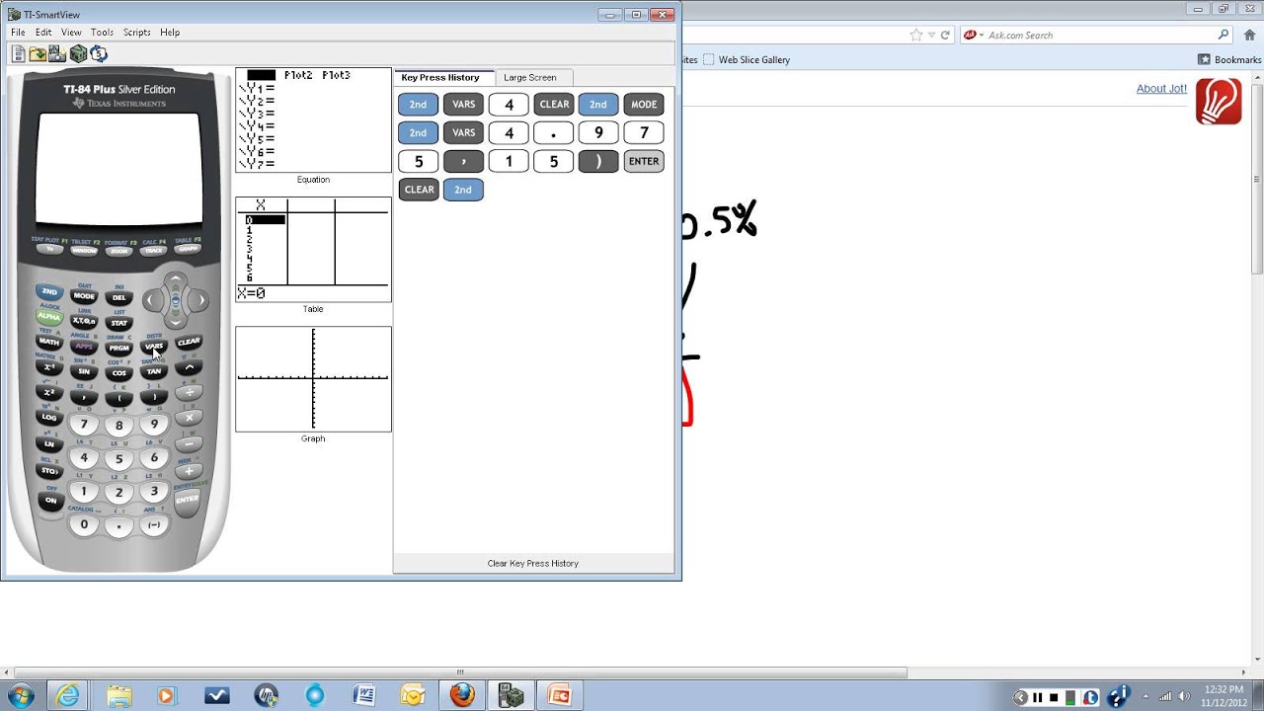Open Firefox from the taskbar
The height and width of the screenshot is (711, 1264).
tap(462, 696)
